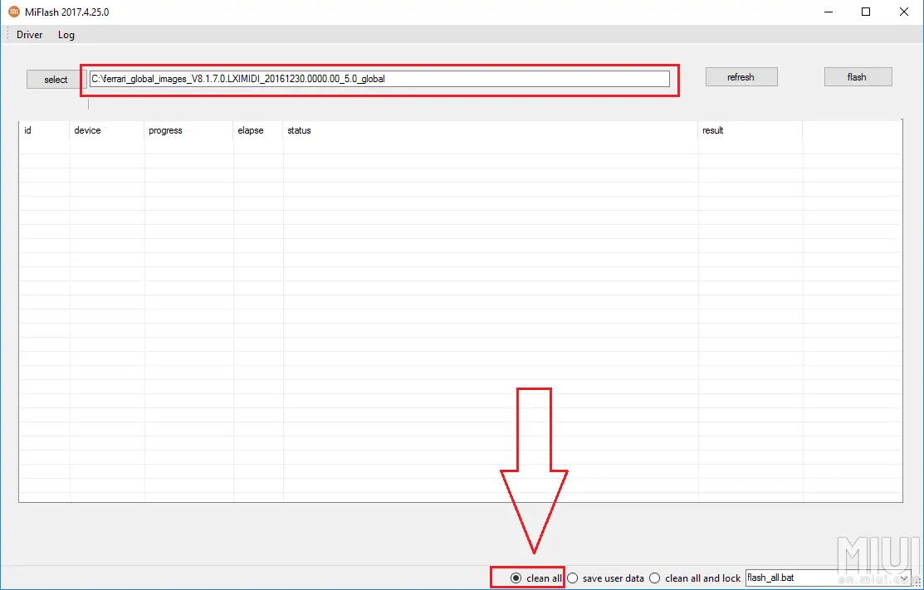924x590 pixels.
Task: Select the clean all and lock option
Action: pyautogui.click(x=694, y=578)
